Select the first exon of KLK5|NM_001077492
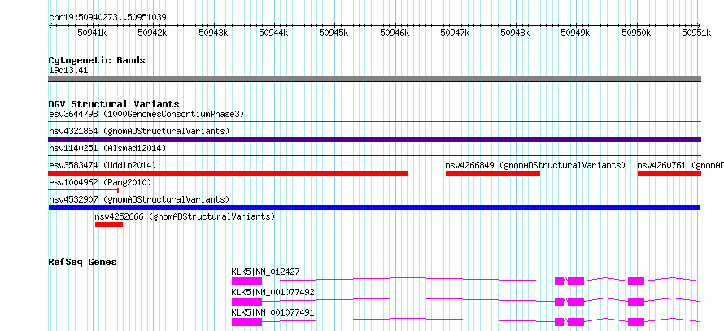This screenshot has height=331, width=724. [246, 302]
